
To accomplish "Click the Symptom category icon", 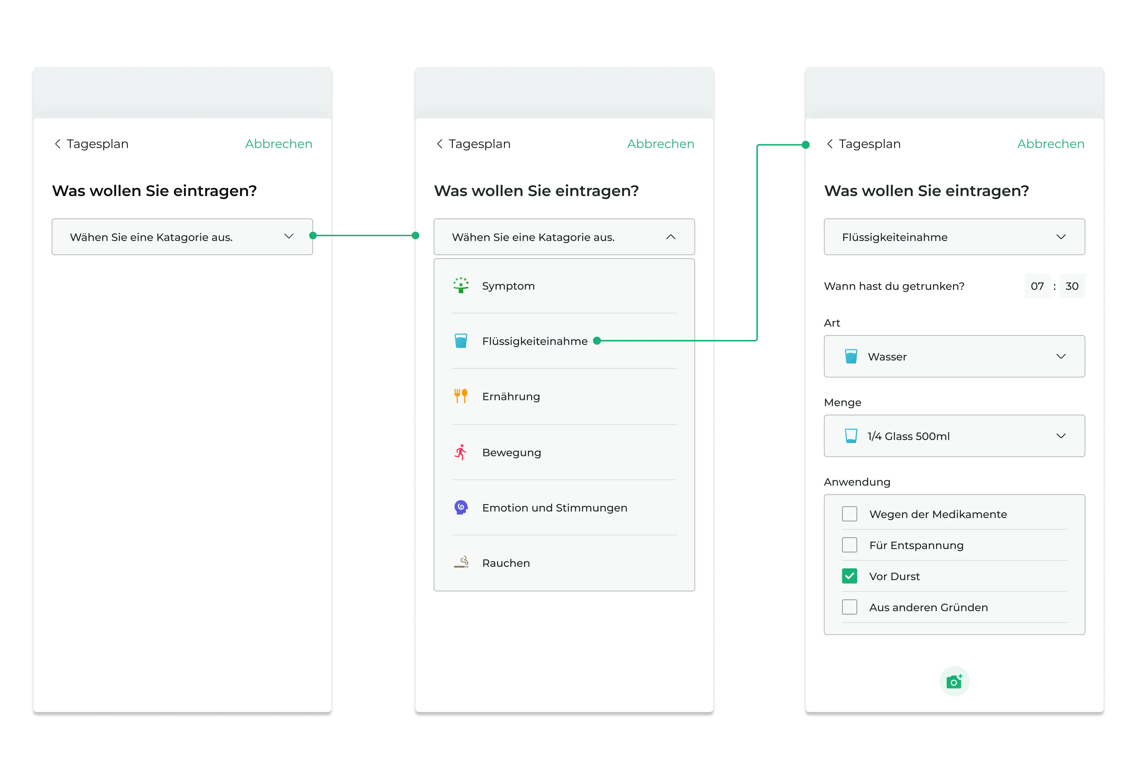I will pyautogui.click(x=460, y=286).
